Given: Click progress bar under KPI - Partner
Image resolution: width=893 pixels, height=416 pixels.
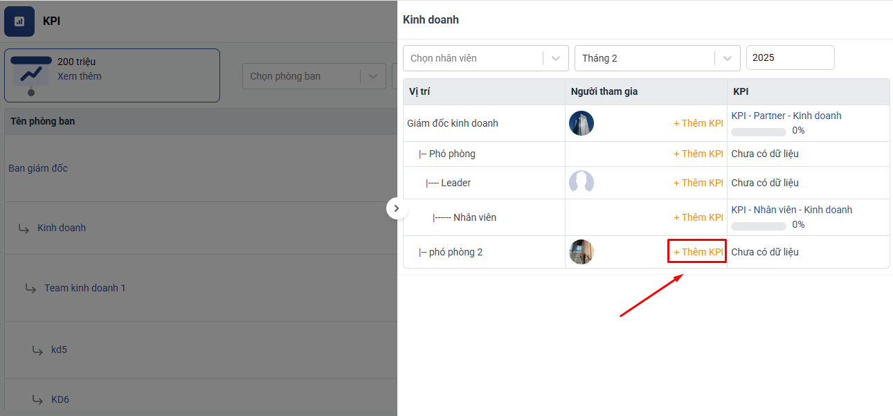Looking at the screenshot, I should [x=758, y=131].
